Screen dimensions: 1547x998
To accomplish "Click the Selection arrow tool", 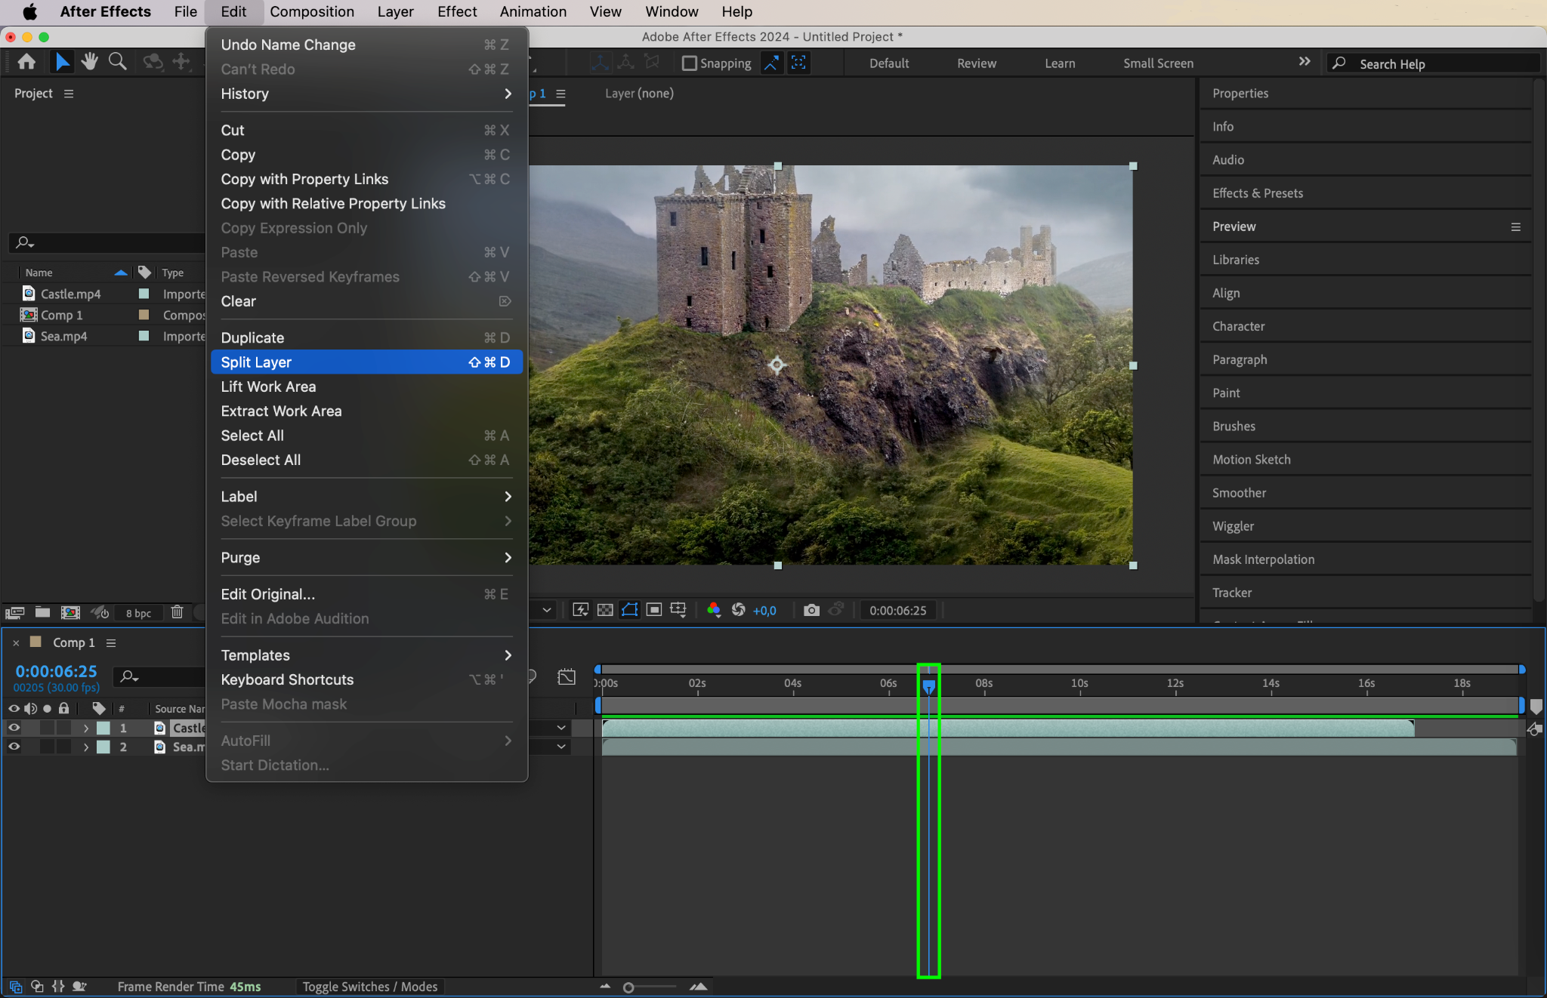I will tap(62, 62).
